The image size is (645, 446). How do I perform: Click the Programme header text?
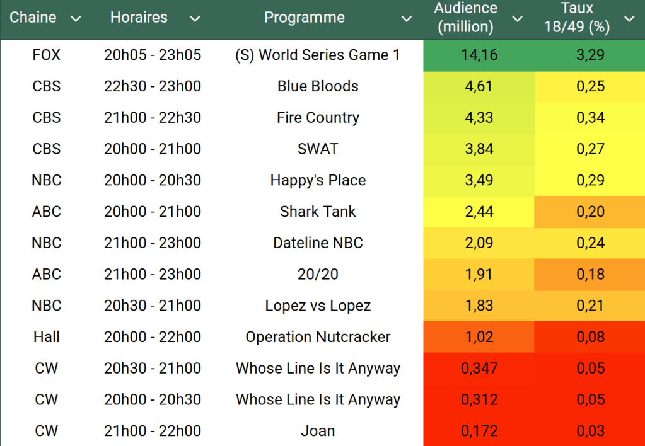tap(304, 18)
